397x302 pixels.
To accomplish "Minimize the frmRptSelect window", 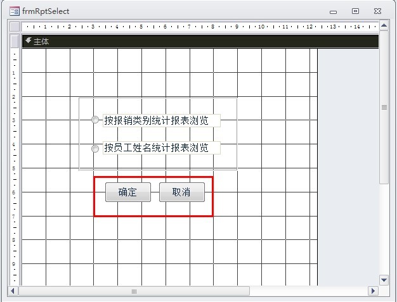I will [333, 11].
